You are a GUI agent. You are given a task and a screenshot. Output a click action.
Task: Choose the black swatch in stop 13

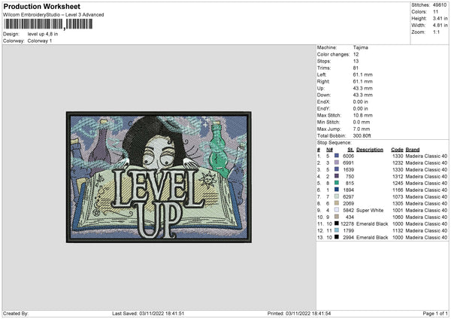click(x=337, y=237)
